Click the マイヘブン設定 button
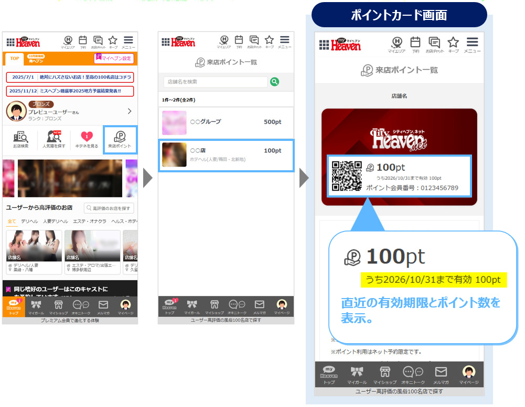 point(114,58)
